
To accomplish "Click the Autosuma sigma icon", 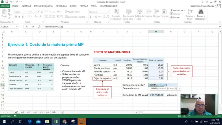I will pos(171,10).
